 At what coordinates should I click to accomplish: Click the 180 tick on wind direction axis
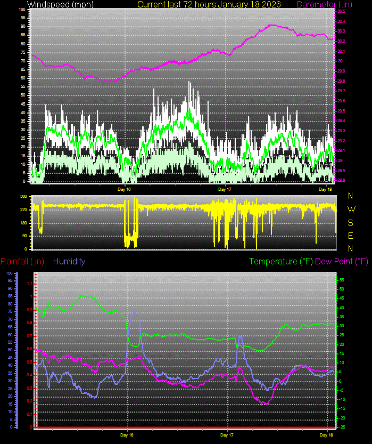pos(23,223)
